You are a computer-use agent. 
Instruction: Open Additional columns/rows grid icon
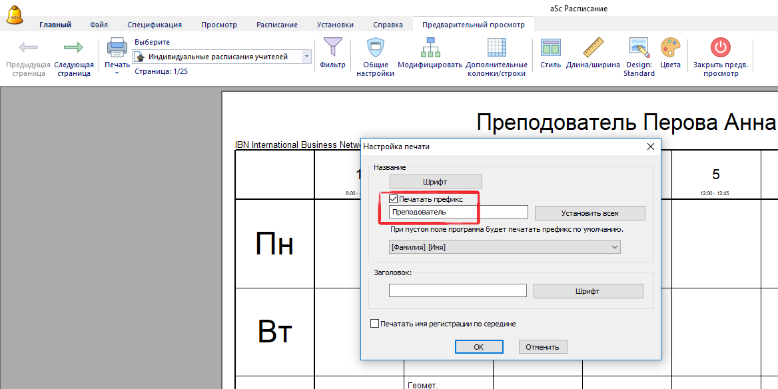pyautogui.click(x=496, y=49)
